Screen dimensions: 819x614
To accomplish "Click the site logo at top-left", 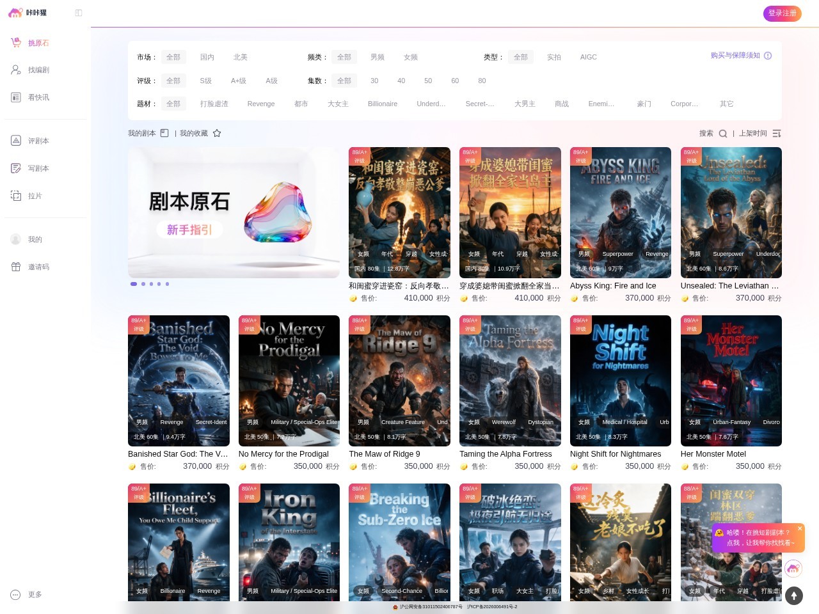I will pos(27,13).
